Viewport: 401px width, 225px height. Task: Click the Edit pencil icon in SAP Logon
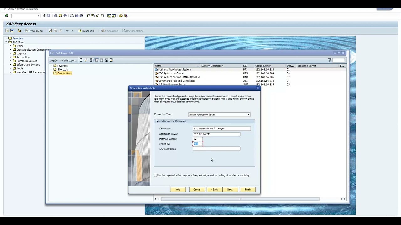pyautogui.click(x=86, y=60)
